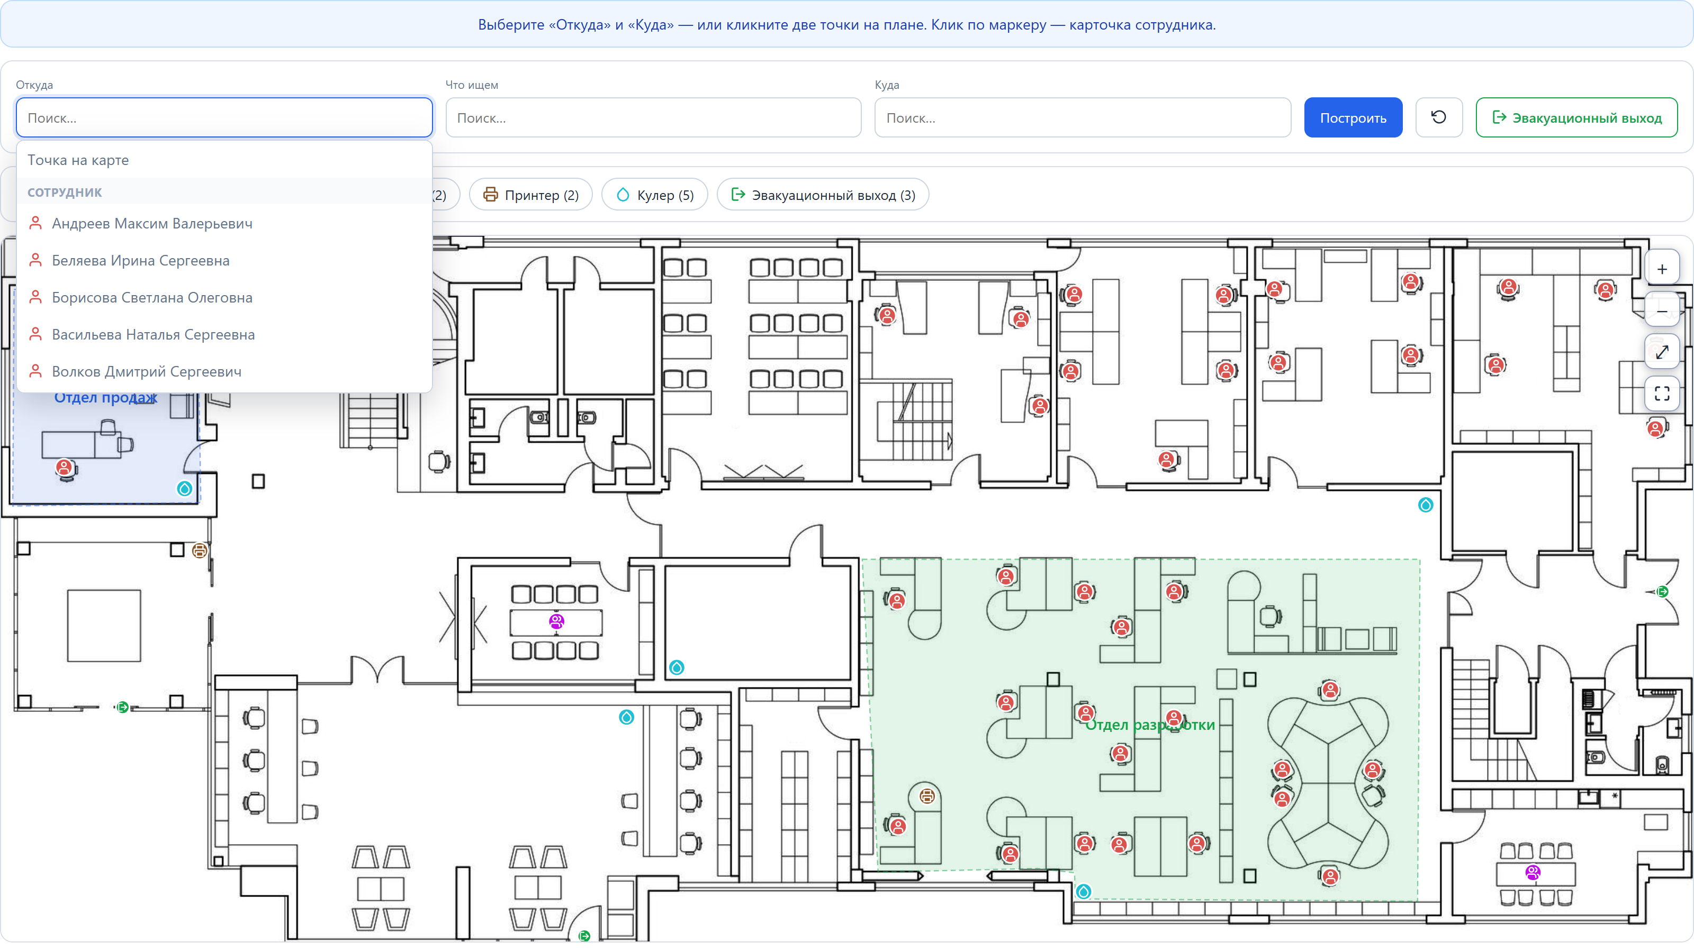Select Борисова Светлана Олеговна

[x=224, y=298]
